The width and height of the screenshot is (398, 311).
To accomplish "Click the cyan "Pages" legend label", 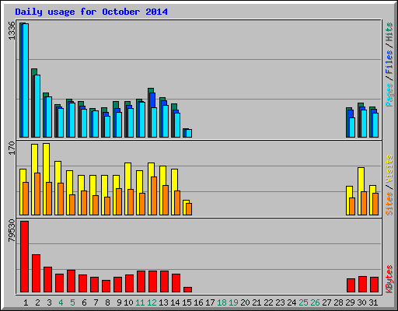I will pyautogui.click(x=389, y=95).
